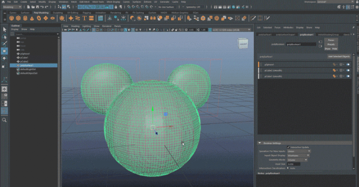Click the Outliner search field

pyautogui.click(x=37, y=34)
